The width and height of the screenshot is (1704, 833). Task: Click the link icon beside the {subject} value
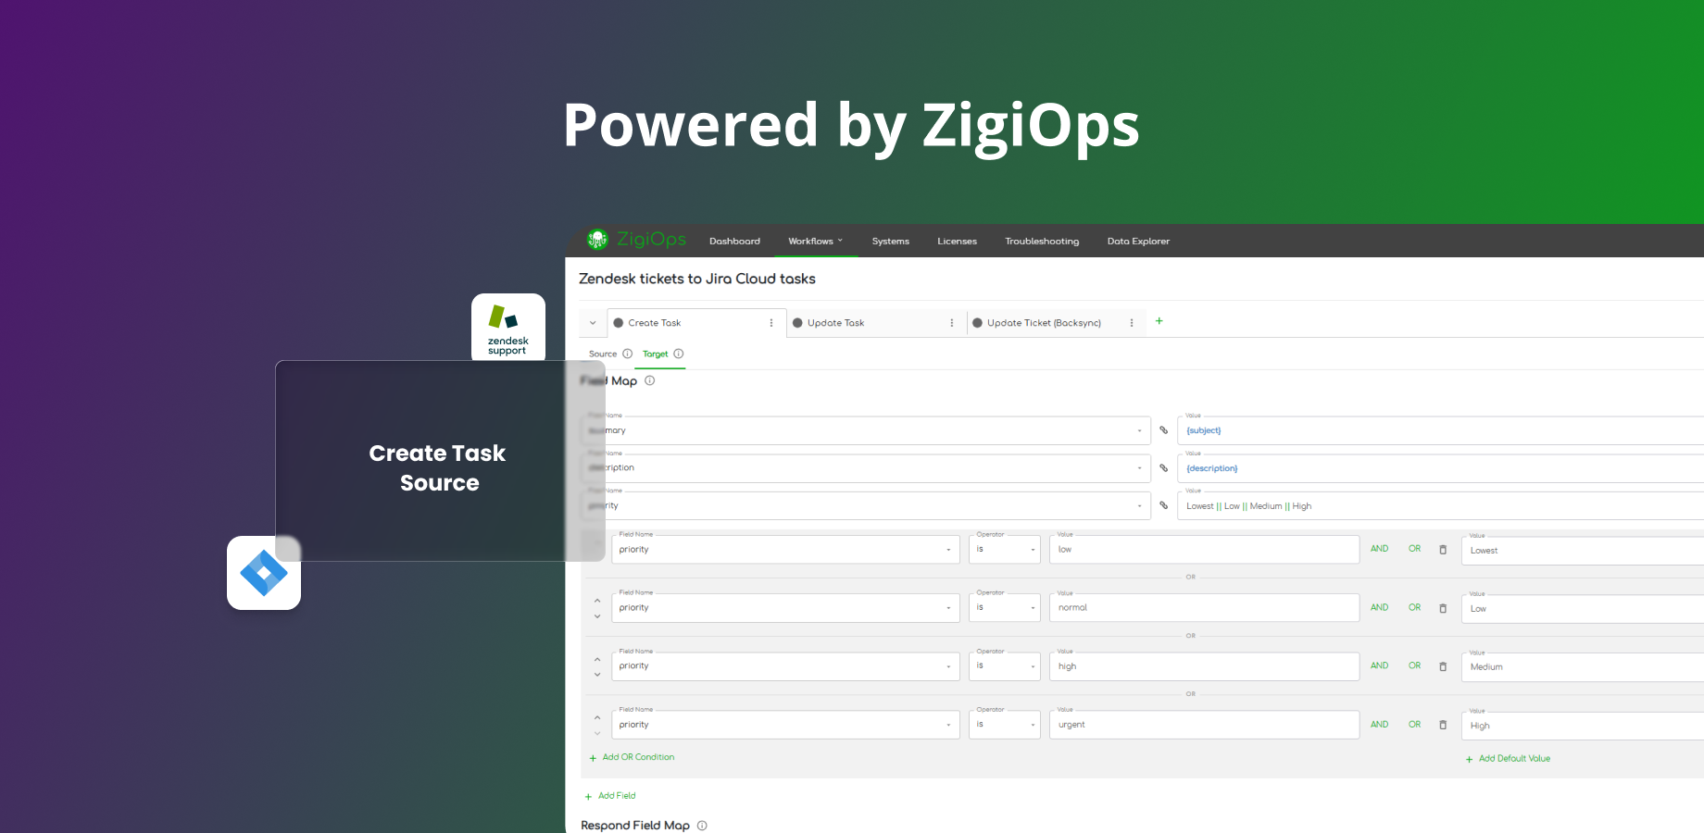point(1163,430)
